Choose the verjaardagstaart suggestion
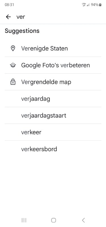 (x=53, y=115)
